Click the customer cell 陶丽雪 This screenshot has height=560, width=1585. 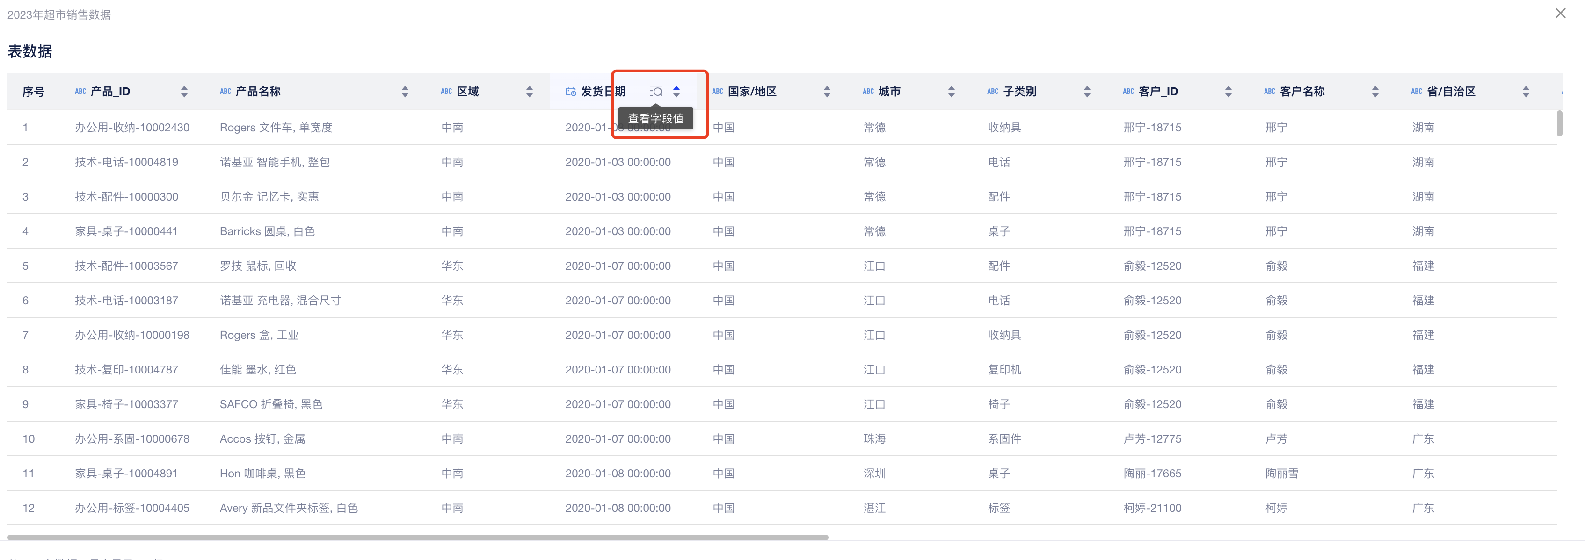pos(1282,474)
